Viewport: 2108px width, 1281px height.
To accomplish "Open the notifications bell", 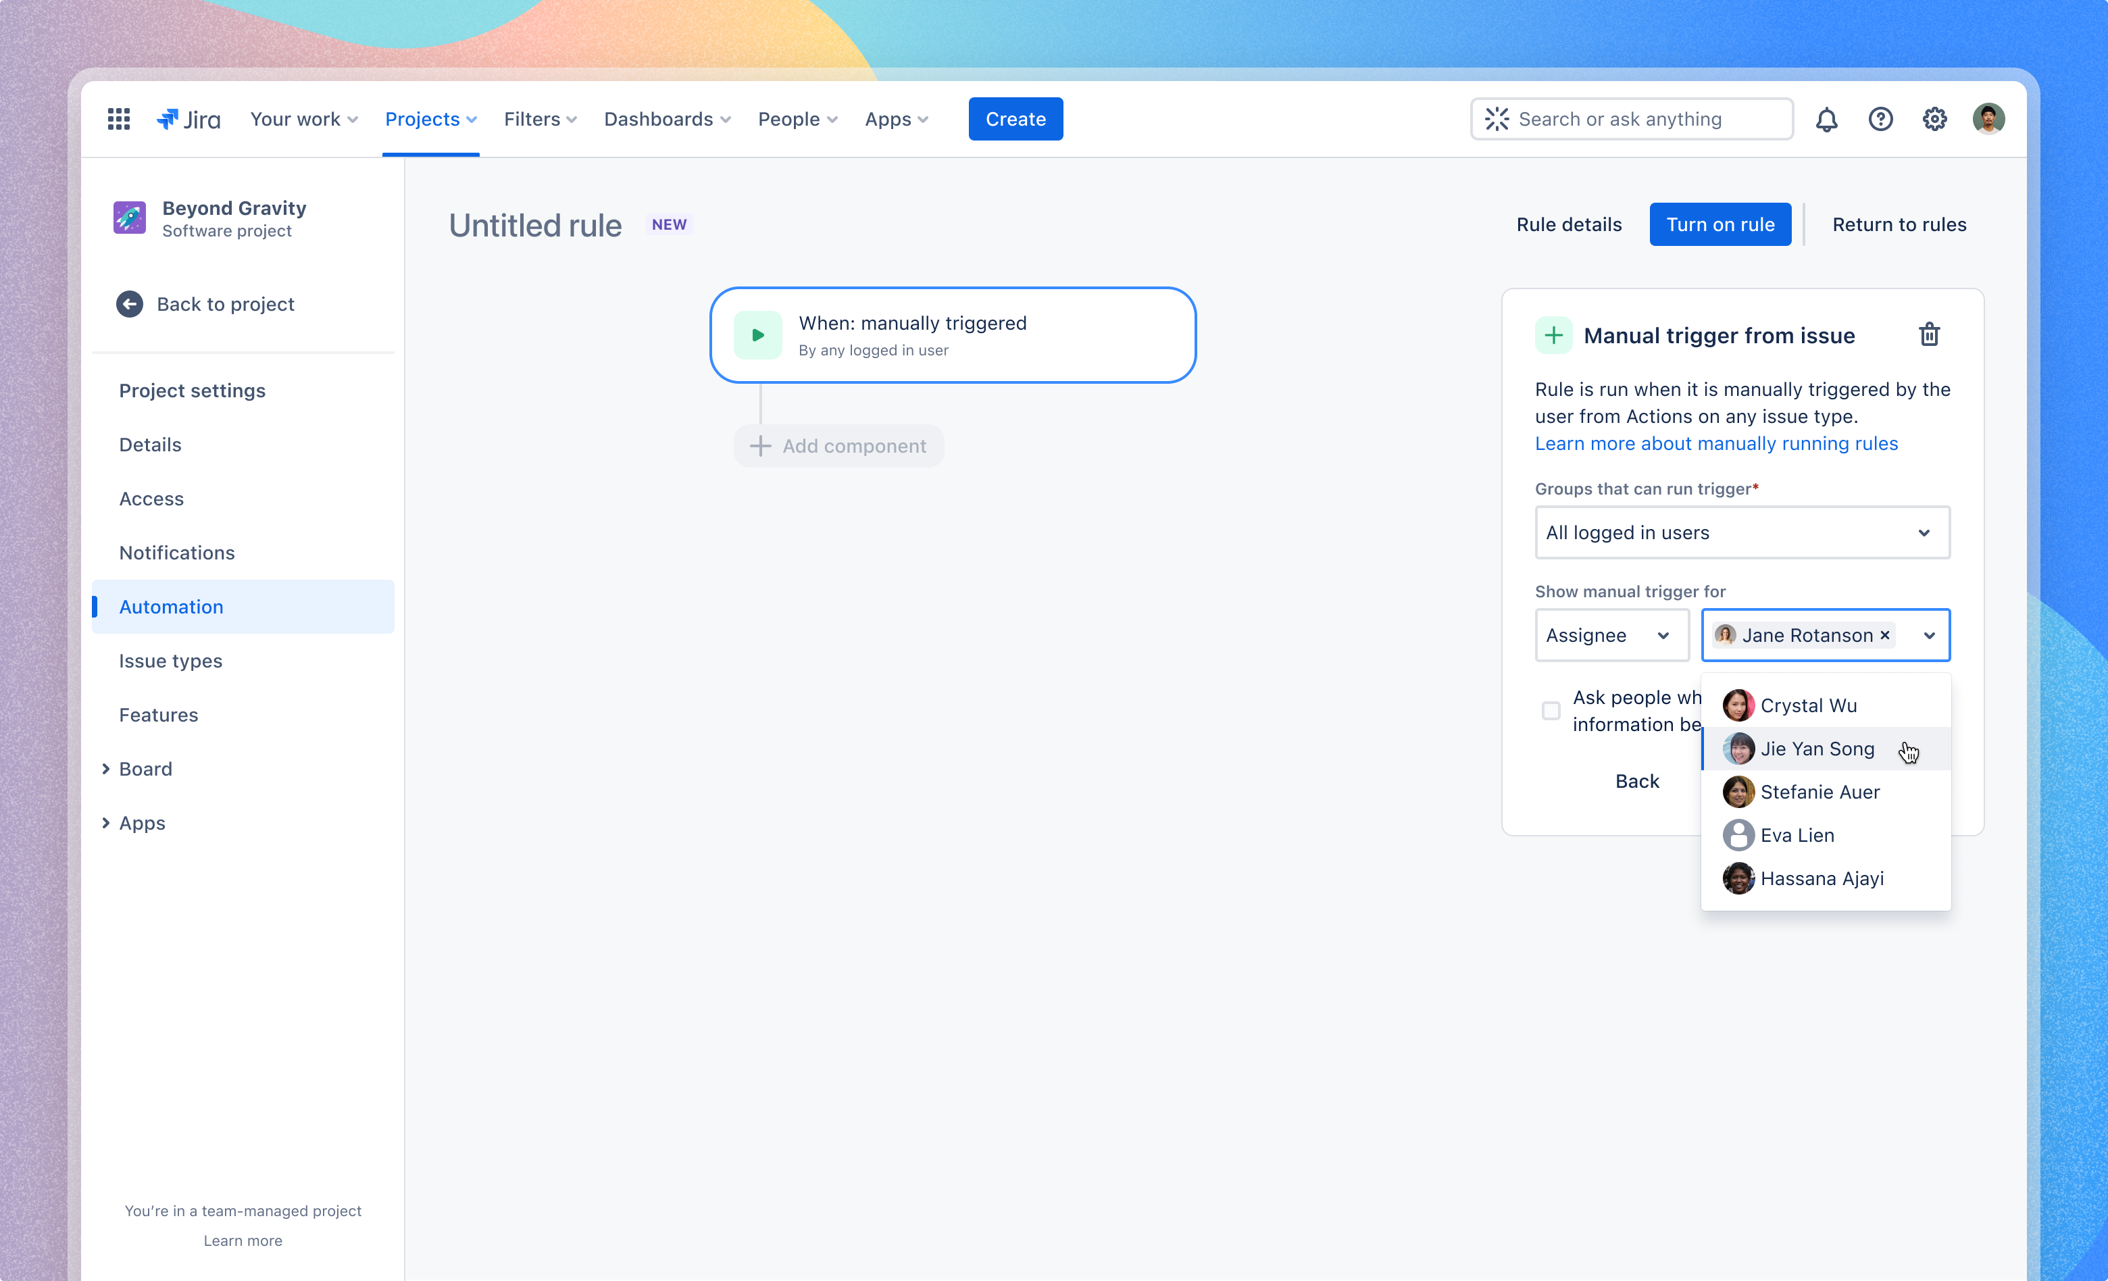I will coord(1826,119).
